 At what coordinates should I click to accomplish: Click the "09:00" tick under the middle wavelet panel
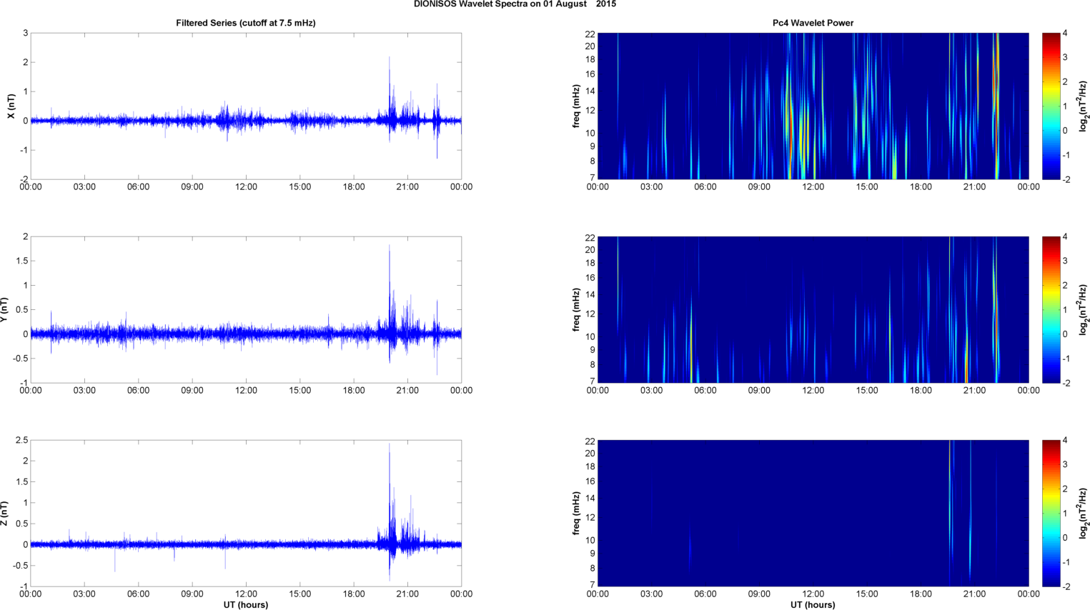click(x=759, y=391)
